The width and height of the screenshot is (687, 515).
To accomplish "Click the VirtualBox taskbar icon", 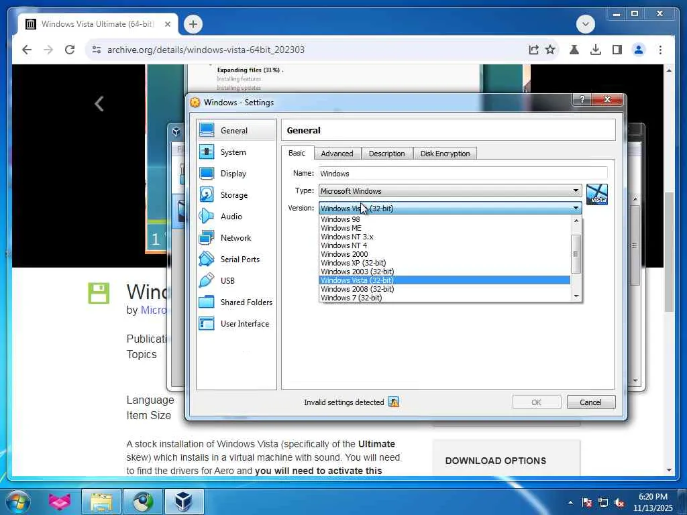I will tap(184, 502).
